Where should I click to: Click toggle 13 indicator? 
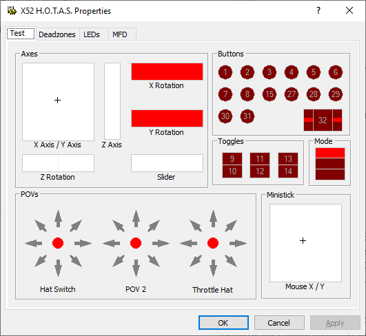click(x=288, y=159)
